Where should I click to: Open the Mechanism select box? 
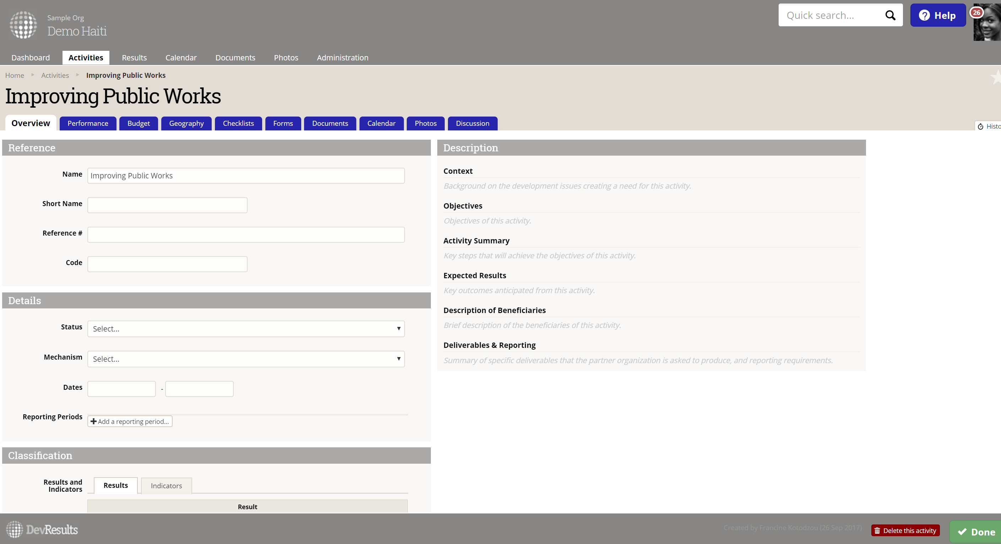(245, 359)
